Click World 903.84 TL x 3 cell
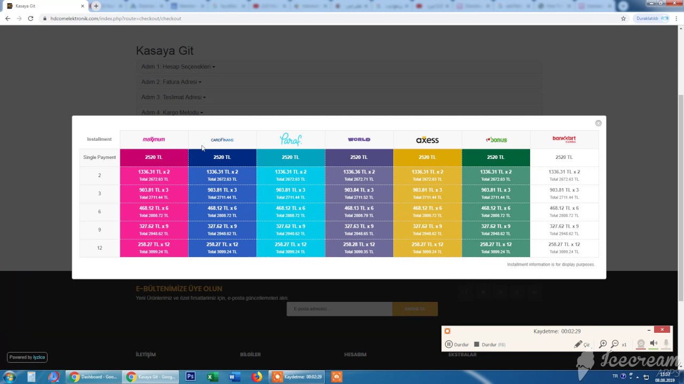 point(359,194)
